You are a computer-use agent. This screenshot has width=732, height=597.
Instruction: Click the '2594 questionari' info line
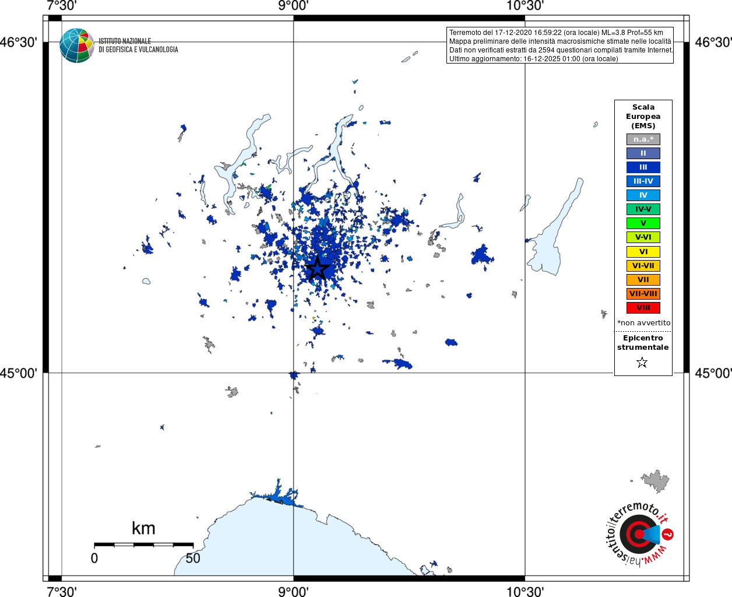pyautogui.click(x=561, y=50)
